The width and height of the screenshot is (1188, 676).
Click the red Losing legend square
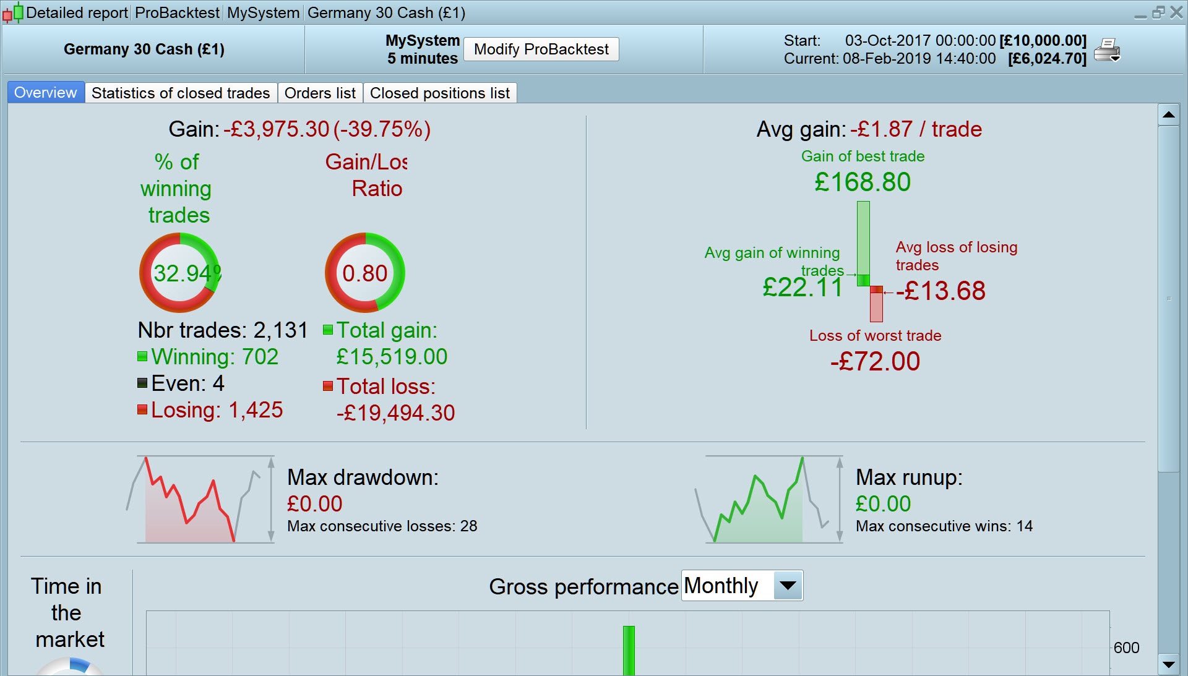click(x=142, y=409)
